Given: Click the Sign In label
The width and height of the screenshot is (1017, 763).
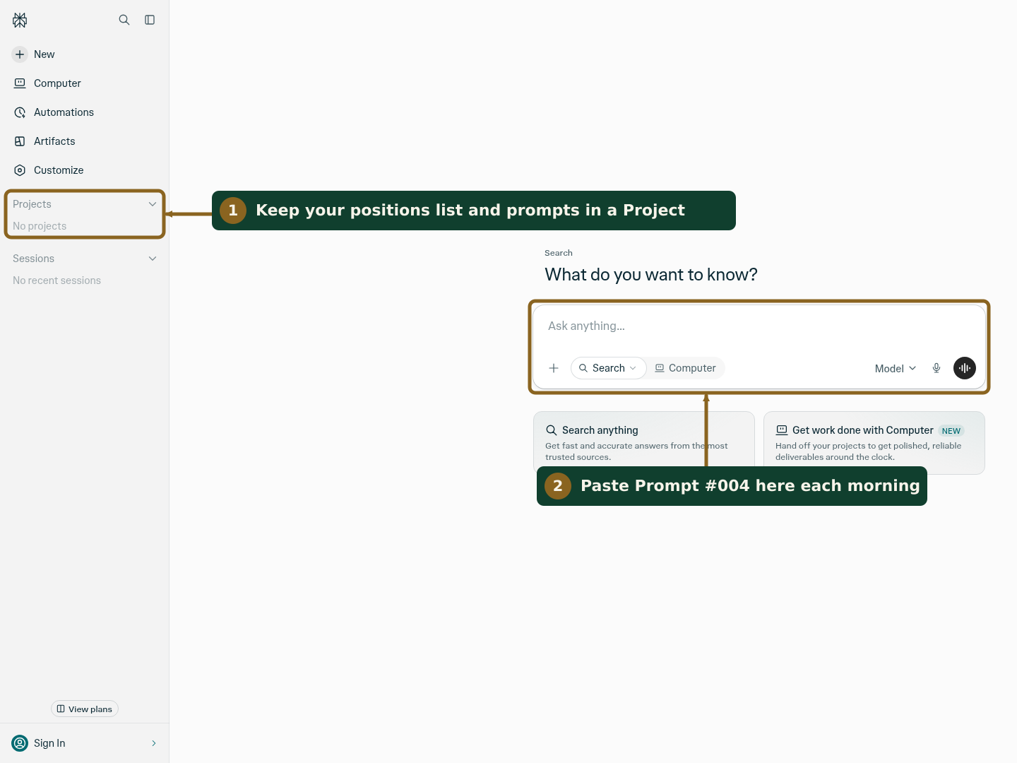Looking at the screenshot, I should pyautogui.click(x=49, y=743).
